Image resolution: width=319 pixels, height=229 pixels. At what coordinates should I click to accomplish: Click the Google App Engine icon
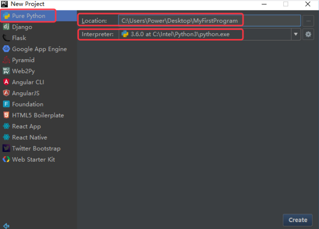(6, 49)
